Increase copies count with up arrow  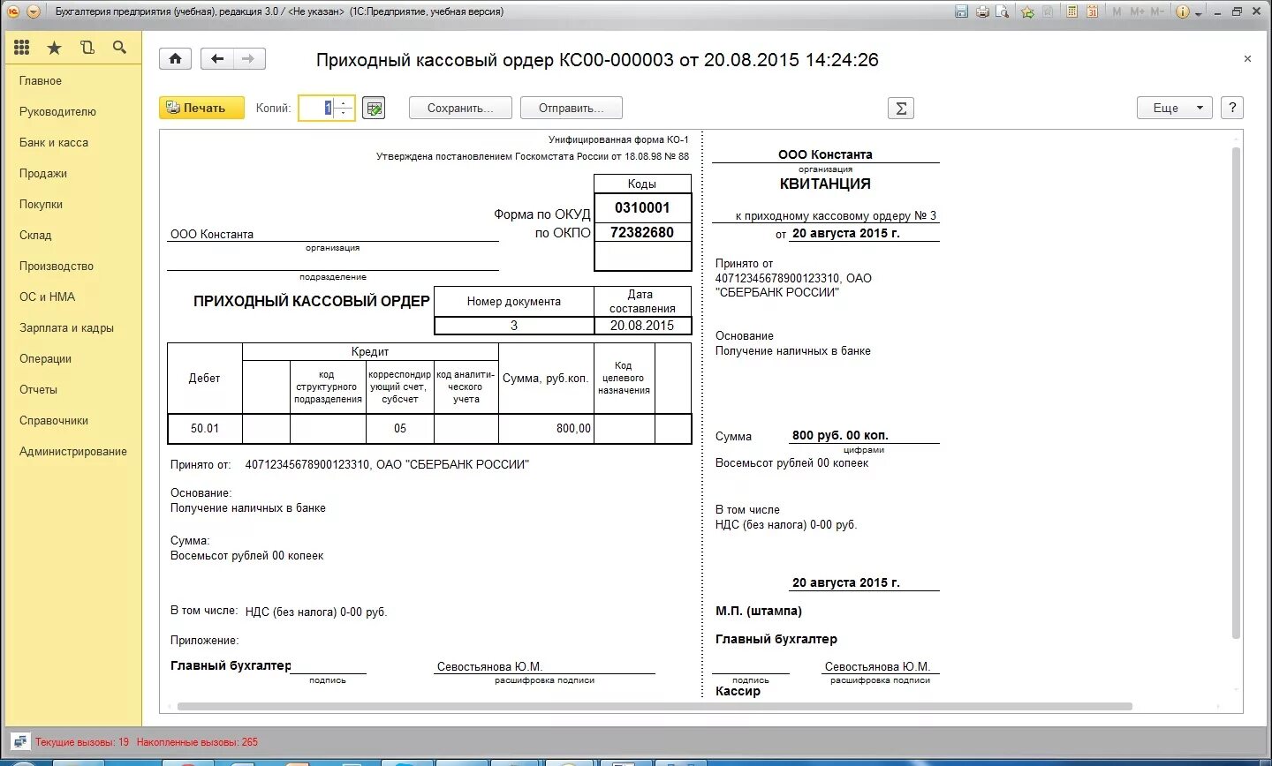pos(344,102)
